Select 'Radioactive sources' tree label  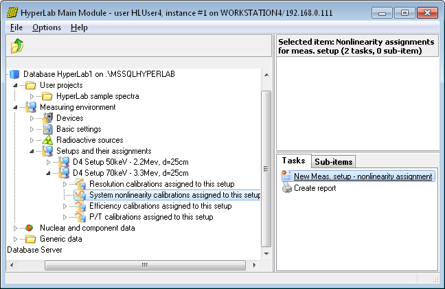90,140
